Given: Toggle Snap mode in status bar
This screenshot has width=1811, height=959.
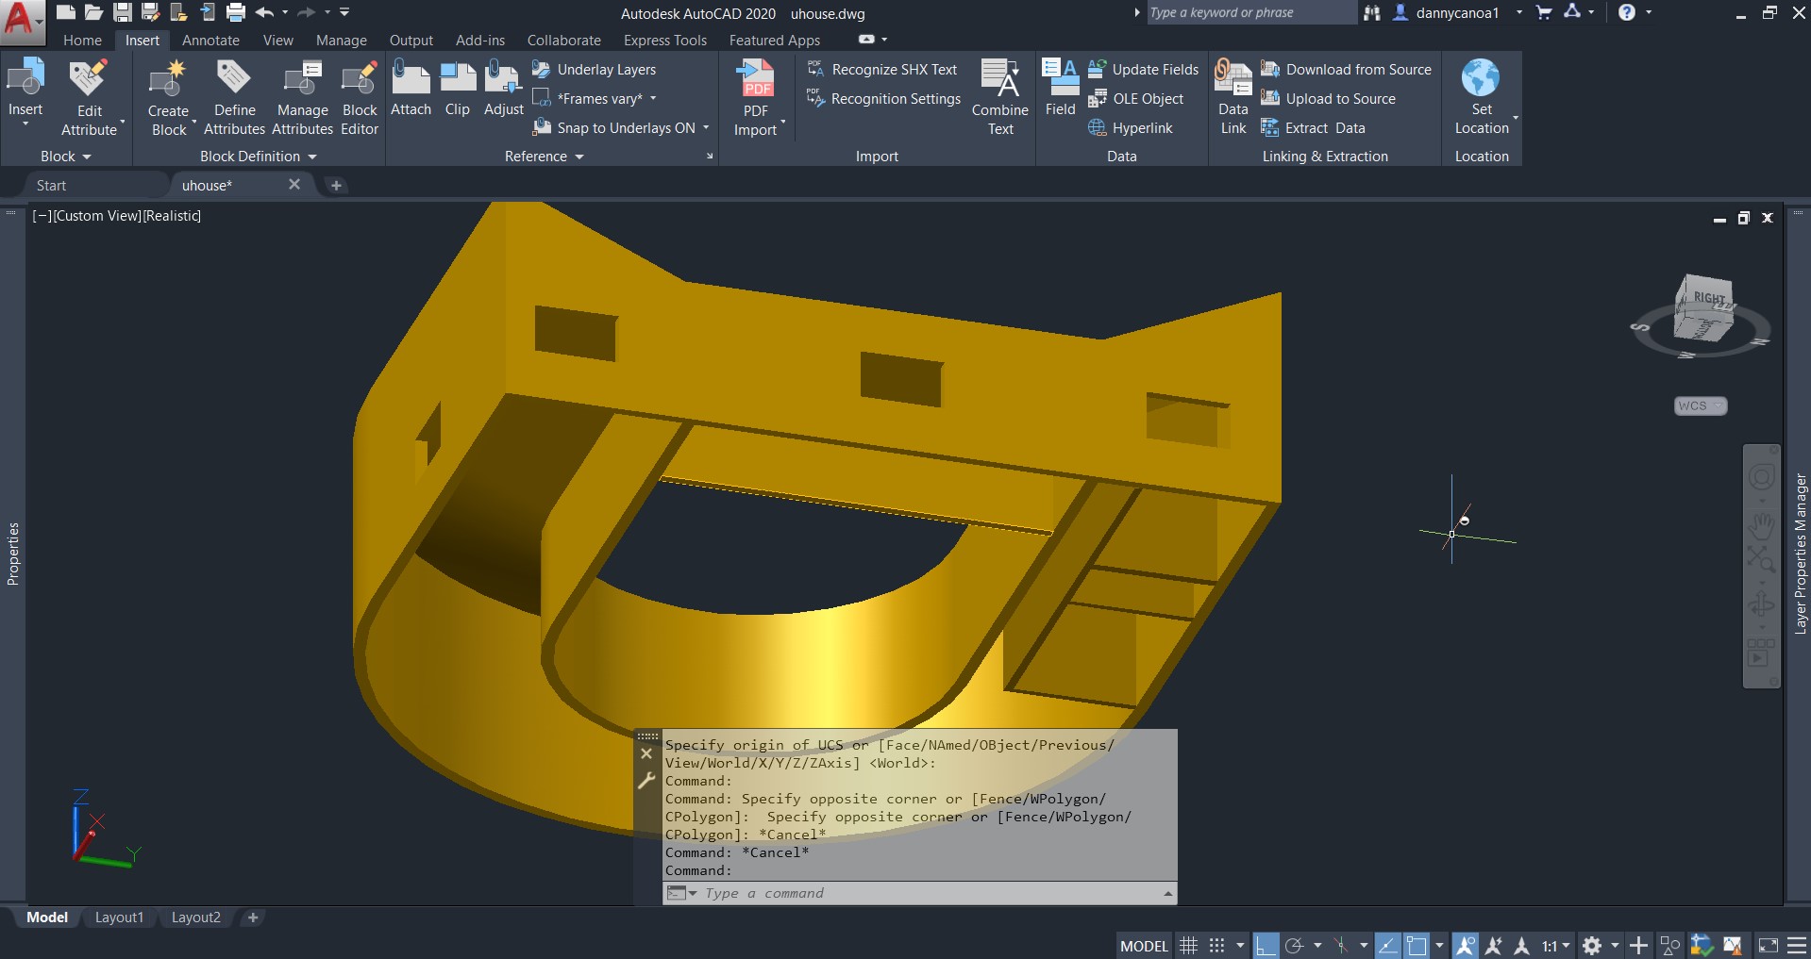Looking at the screenshot, I should (x=1217, y=945).
